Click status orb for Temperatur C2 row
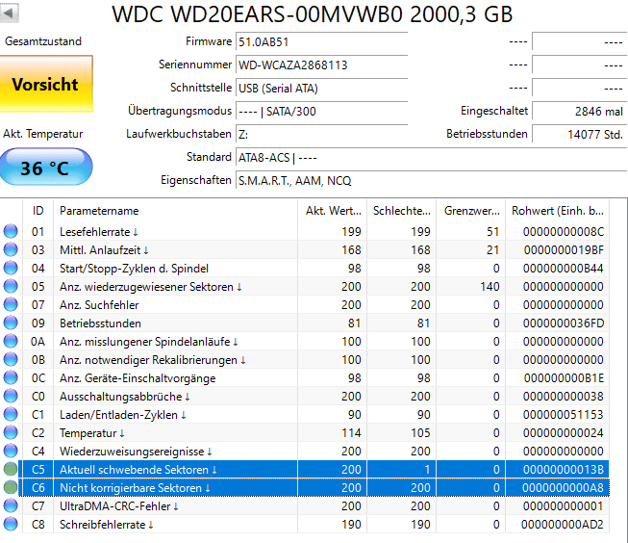The height and width of the screenshot is (543, 628). (x=11, y=432)
